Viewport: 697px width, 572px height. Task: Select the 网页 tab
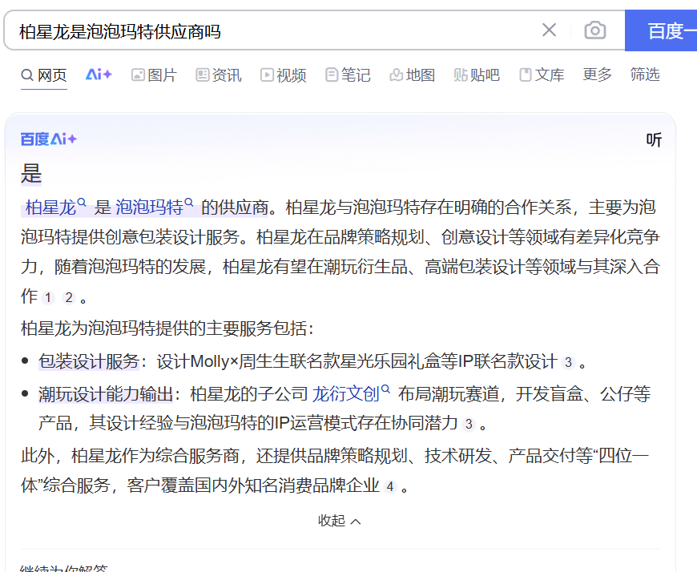[x=43, y=75]
